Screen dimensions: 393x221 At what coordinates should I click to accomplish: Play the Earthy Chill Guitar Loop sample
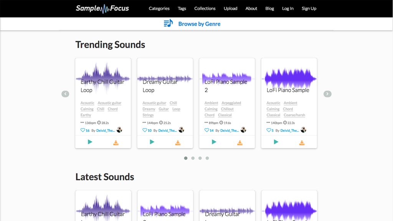(89, 142)
